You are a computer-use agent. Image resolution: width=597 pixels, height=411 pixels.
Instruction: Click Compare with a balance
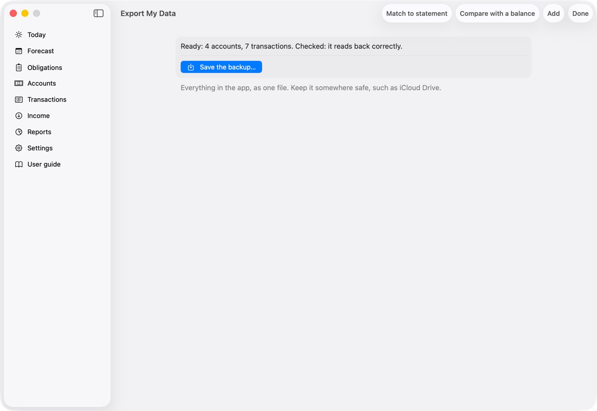497,13
